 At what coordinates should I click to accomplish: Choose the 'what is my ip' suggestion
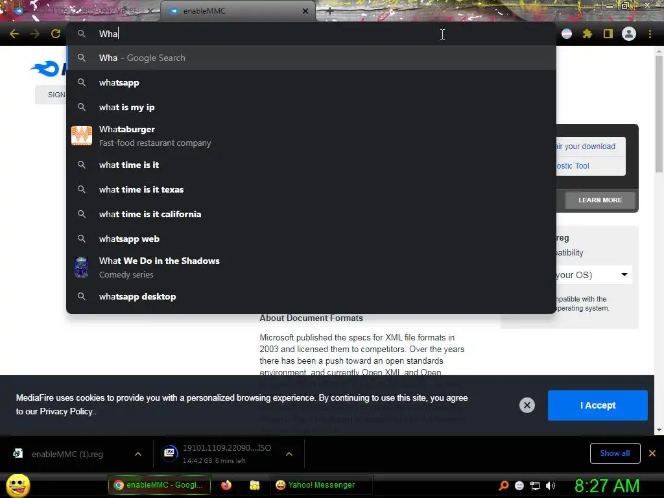tap(311, 107)
